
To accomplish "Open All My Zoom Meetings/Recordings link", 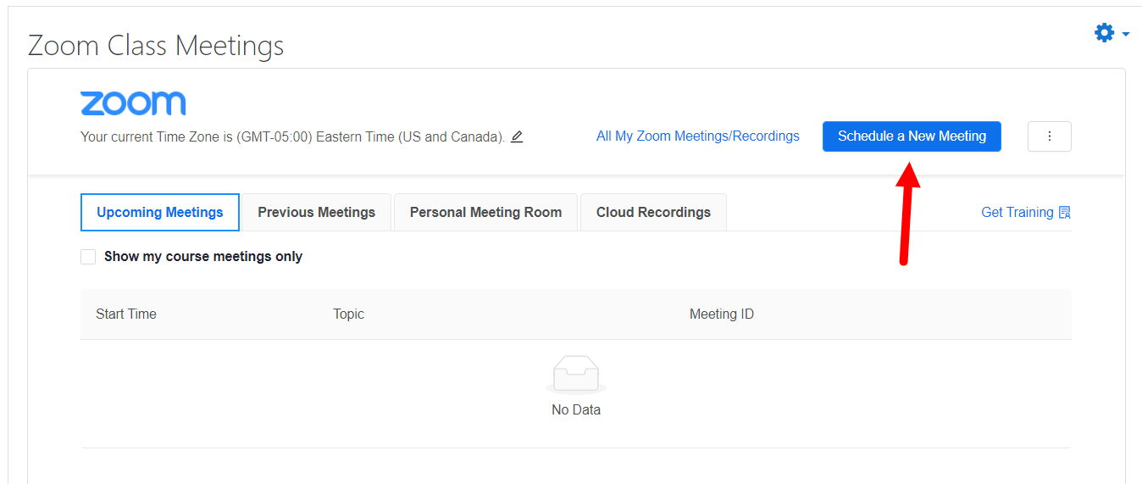I will point(698,136).
